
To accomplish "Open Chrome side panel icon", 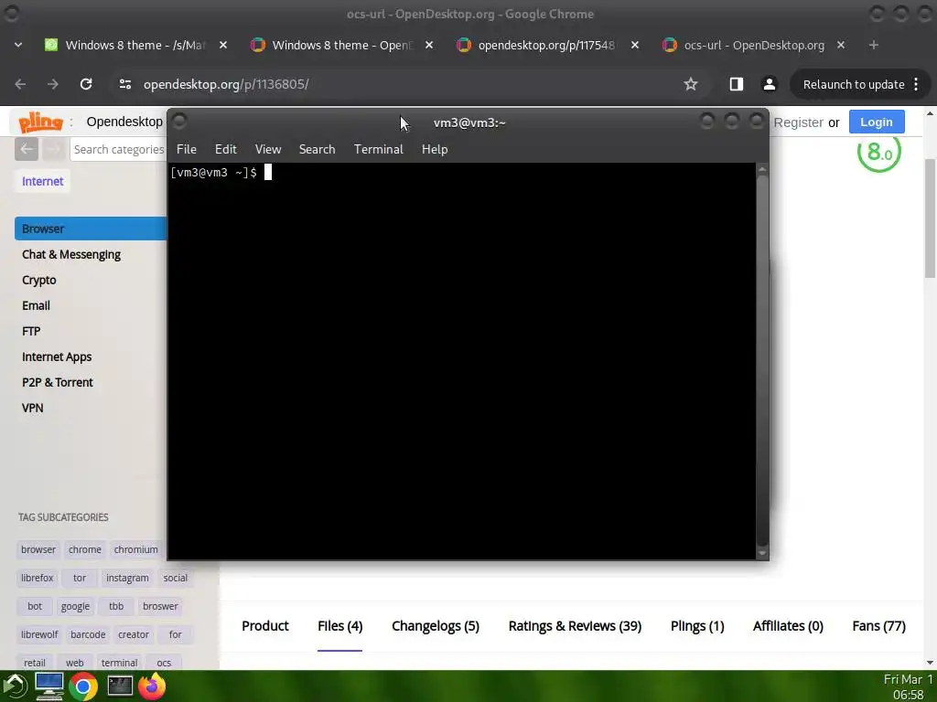I will (x=737, y=84).
